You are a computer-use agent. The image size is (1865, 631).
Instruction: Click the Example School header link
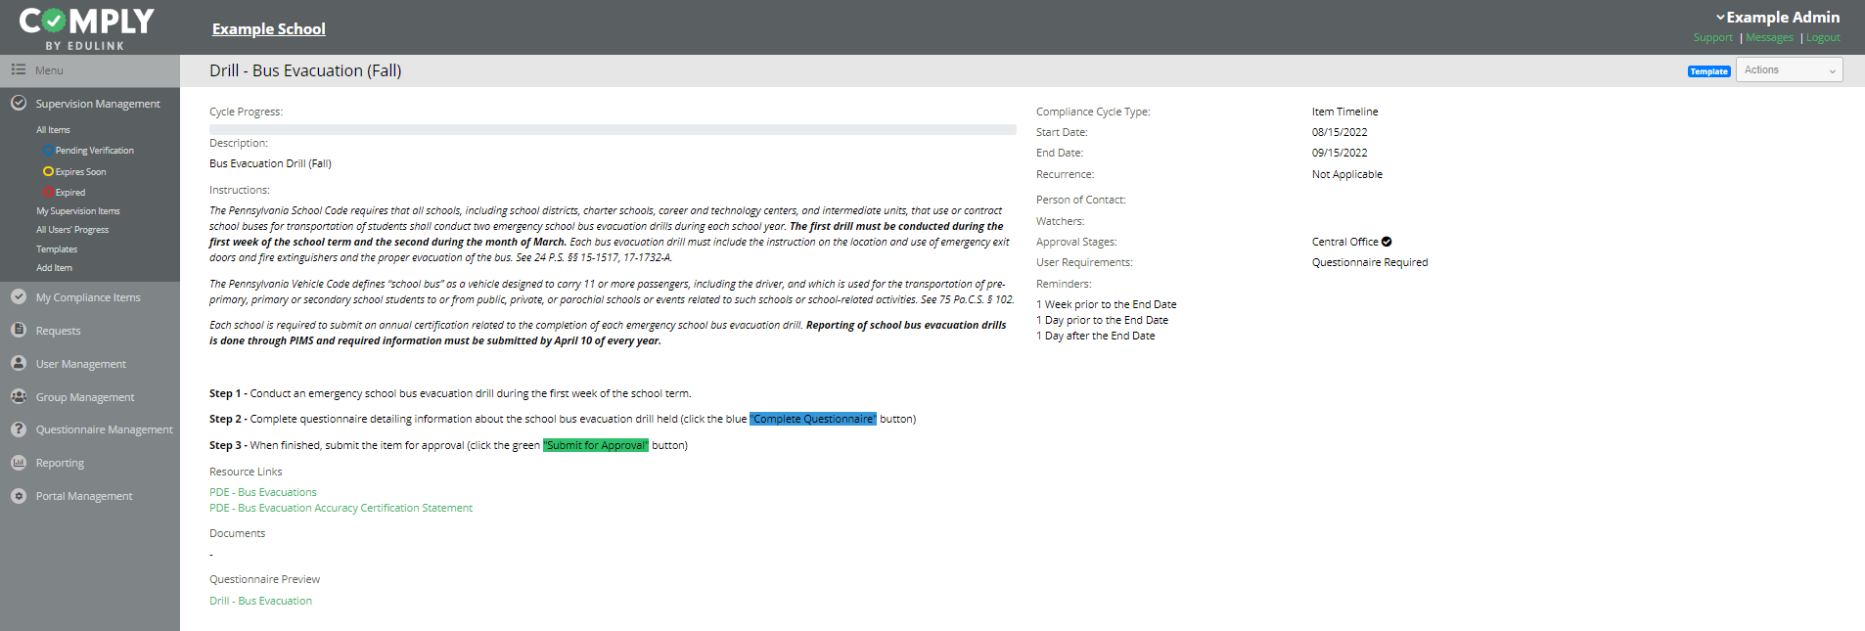click(x=269, y=29)
